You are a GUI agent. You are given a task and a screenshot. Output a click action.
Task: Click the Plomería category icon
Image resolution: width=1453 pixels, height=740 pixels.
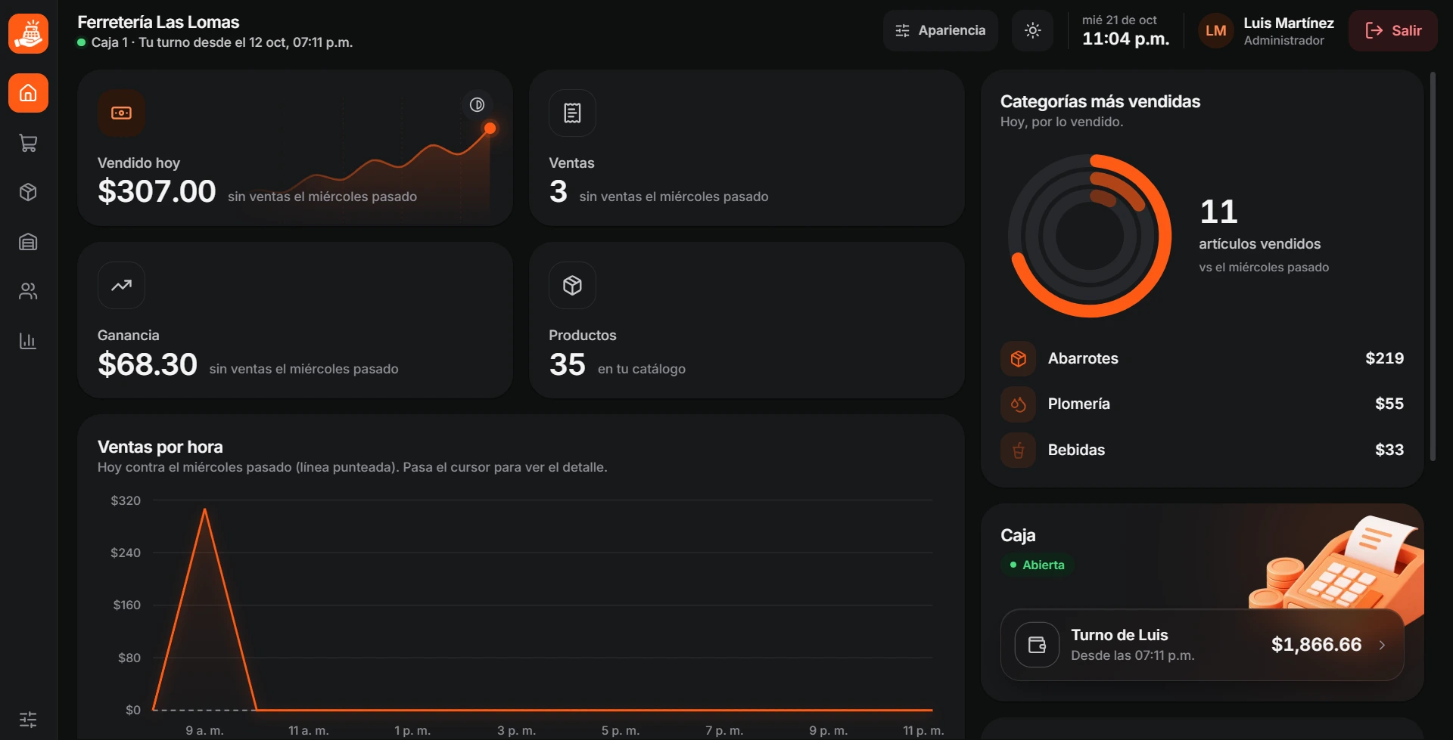1018,404
